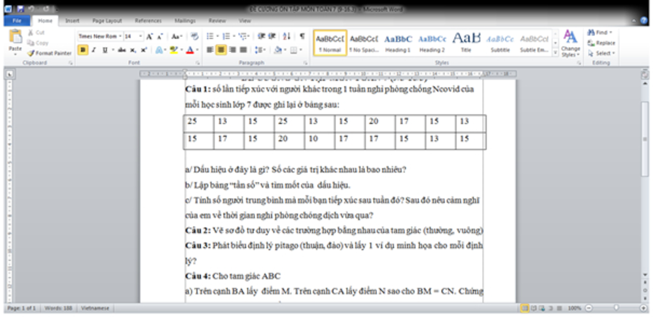
Task: Switch to the Review tab
Action: pos(217,20)
